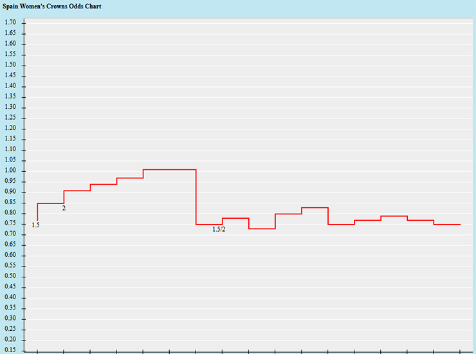Select the 1.05 y-axis label
This screenshot has height=354, width=476.
pyautogui.click(x=10, y=160)
